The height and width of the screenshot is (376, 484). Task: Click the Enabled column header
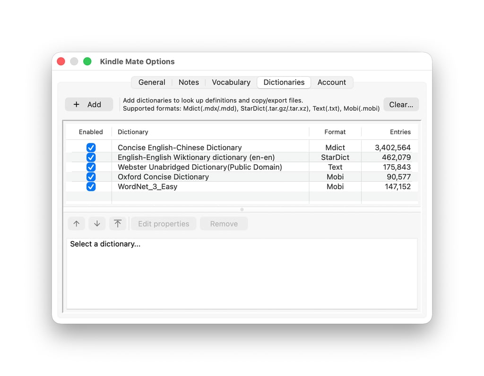pos(91,132)
